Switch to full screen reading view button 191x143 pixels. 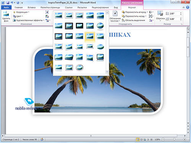tap(141, 140)
